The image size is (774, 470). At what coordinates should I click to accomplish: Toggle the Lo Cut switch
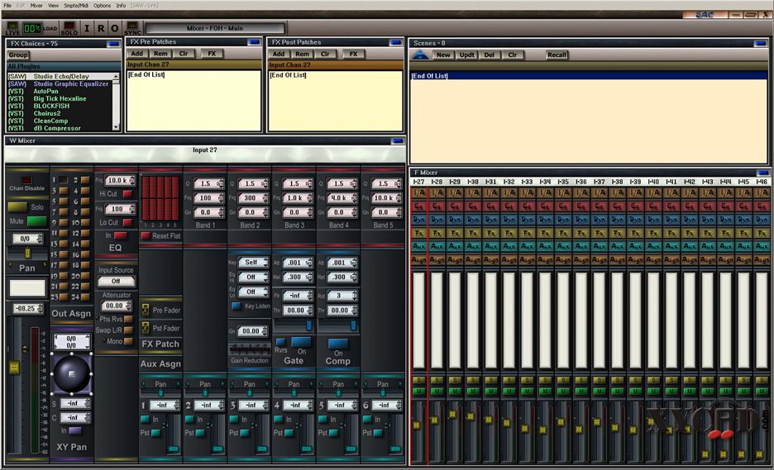127,222
